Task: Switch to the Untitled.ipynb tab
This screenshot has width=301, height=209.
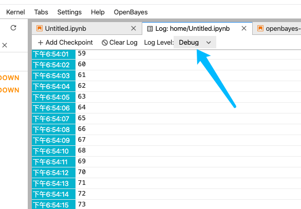Action: (87, 28)
